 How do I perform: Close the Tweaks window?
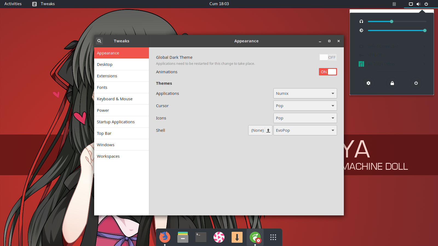point(339,41)
